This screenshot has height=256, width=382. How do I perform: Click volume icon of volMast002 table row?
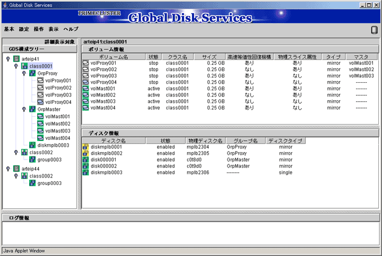85,95
